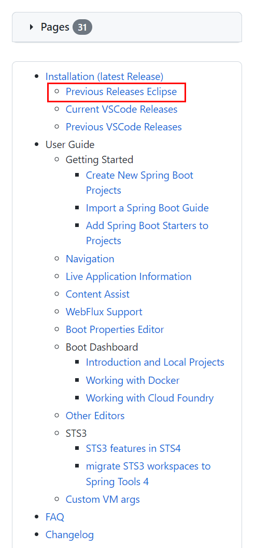Open Previous VSCode Releases link
The image size is (255, 548).
coord(123,127)
